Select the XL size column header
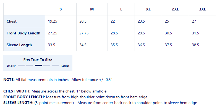The width and height of the screenshot is (220, 109). (x=148, y=9)
